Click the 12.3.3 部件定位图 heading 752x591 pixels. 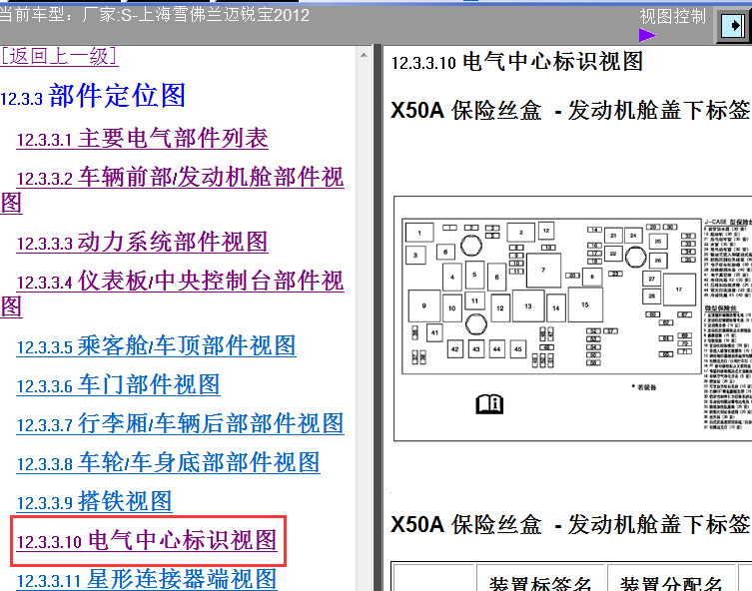93,96
